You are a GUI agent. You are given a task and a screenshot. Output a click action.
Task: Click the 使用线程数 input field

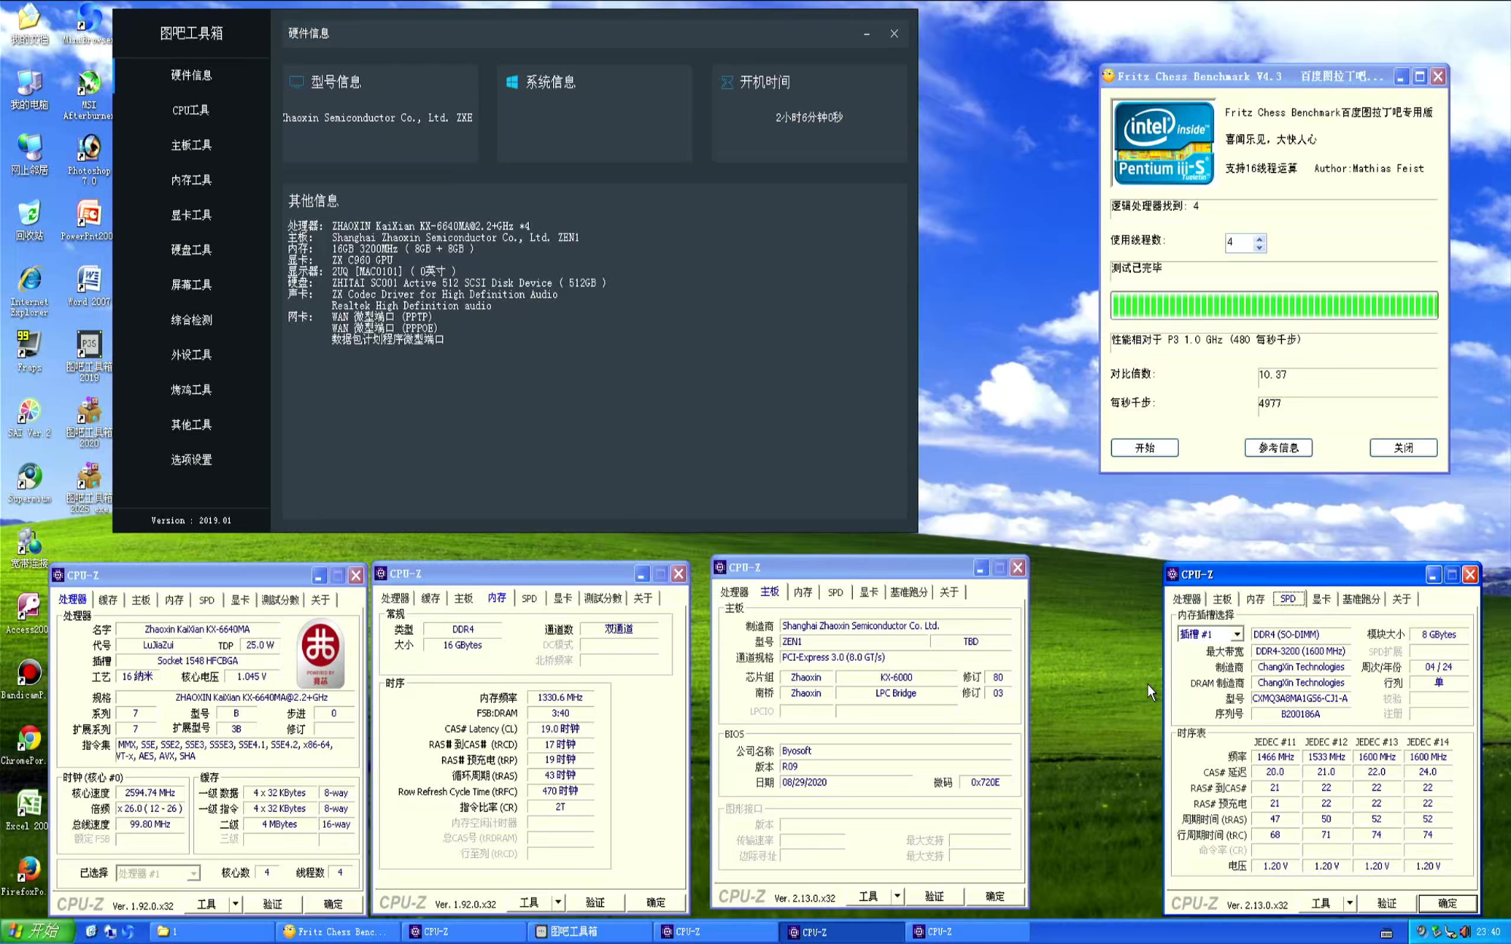point(1239,242)
